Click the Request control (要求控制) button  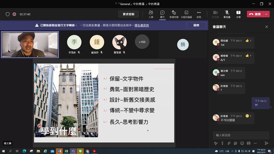click(128, 14)
